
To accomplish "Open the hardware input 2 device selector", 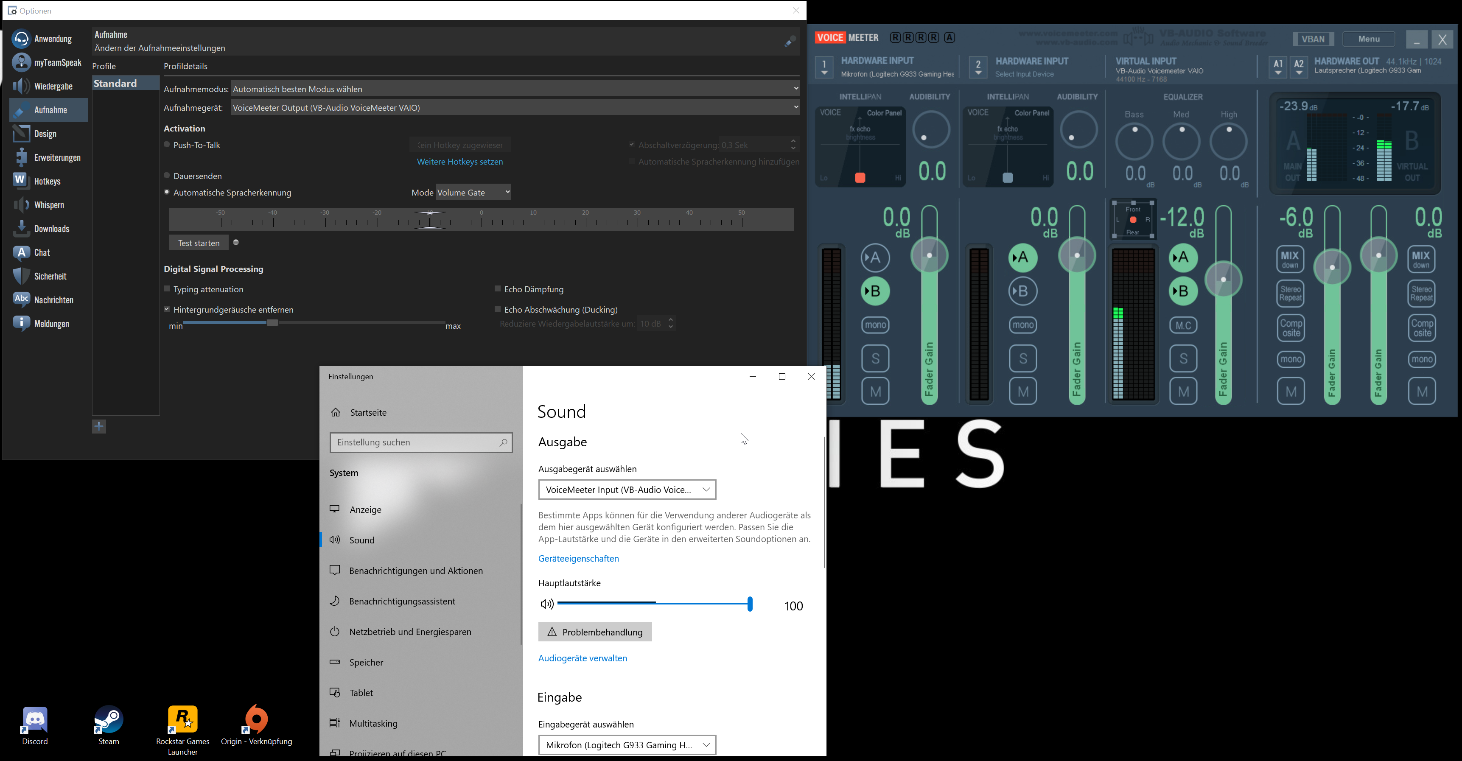I will pyautogui.click(x=978, y=67).
